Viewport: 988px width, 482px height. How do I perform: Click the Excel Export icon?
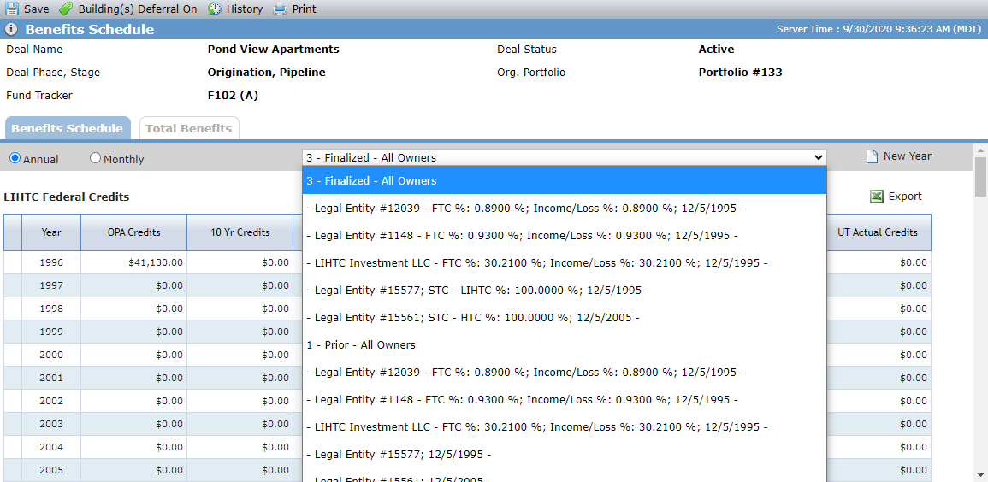[x=876, y=197]
